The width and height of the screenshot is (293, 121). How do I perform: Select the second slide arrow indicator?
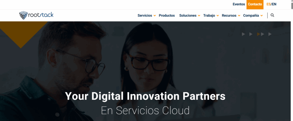coord(251,34)
